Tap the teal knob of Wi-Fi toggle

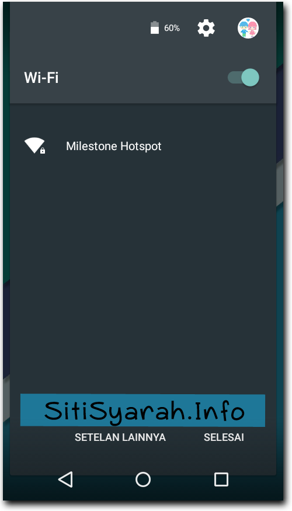tap(251, 78)
